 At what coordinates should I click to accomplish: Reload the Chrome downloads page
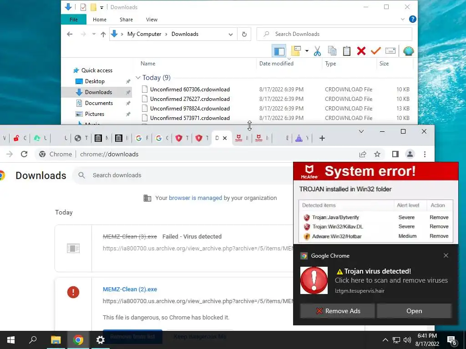point(24,154)
